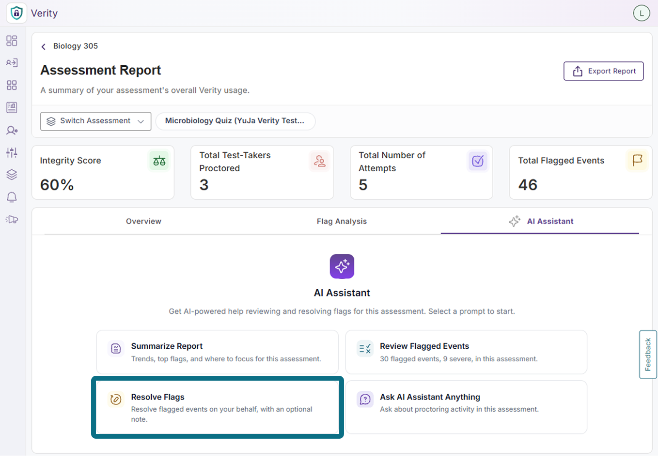Open notifications bell in the sidebar
The width and height of the screenshot is (658, 459).
pyautogui.click(x=12, y=197)
